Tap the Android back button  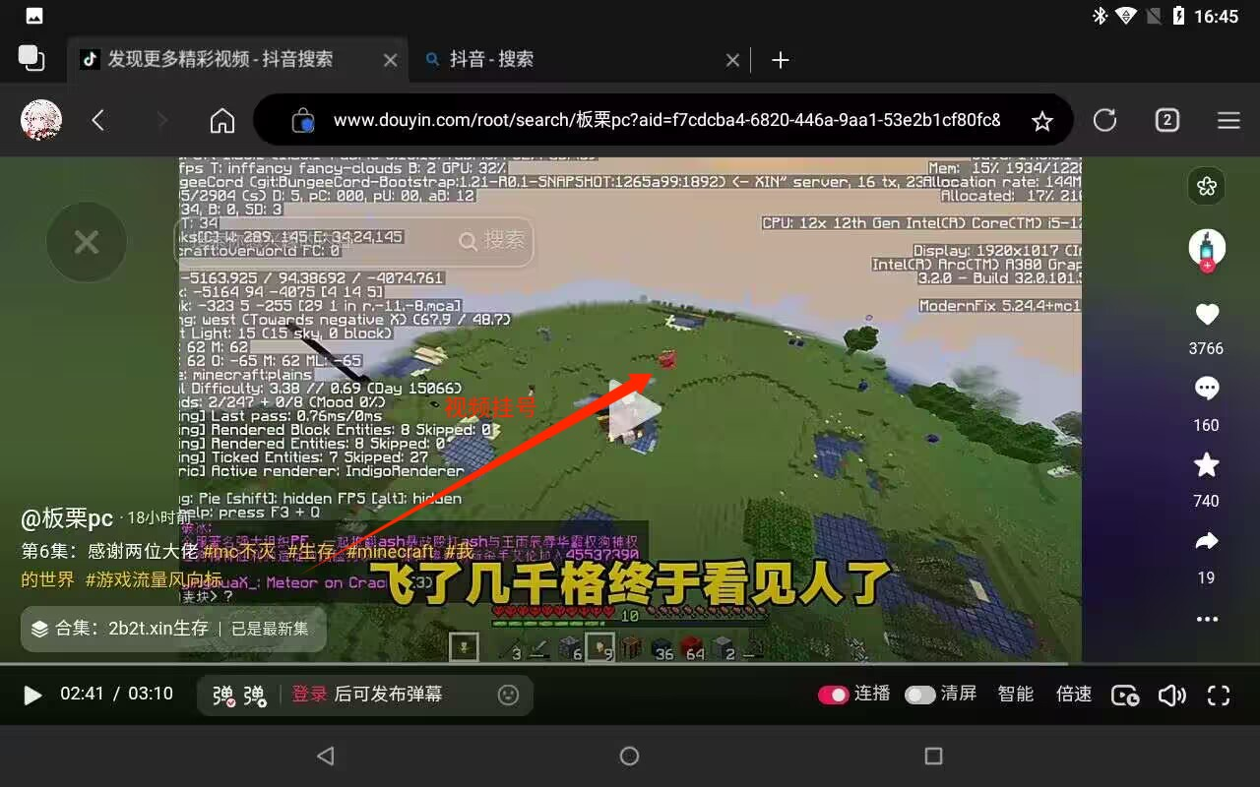[x=326, y=756]
